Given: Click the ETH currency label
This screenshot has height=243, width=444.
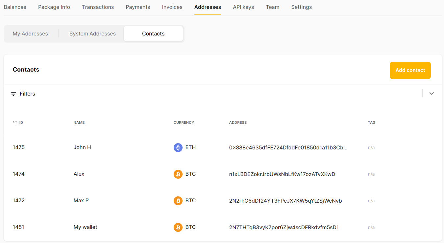Looking at the screenshot, I should pyautogui.click(x=190, y=147).
